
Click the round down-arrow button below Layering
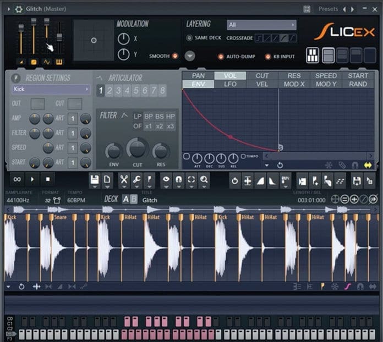[x=190, y=56]
